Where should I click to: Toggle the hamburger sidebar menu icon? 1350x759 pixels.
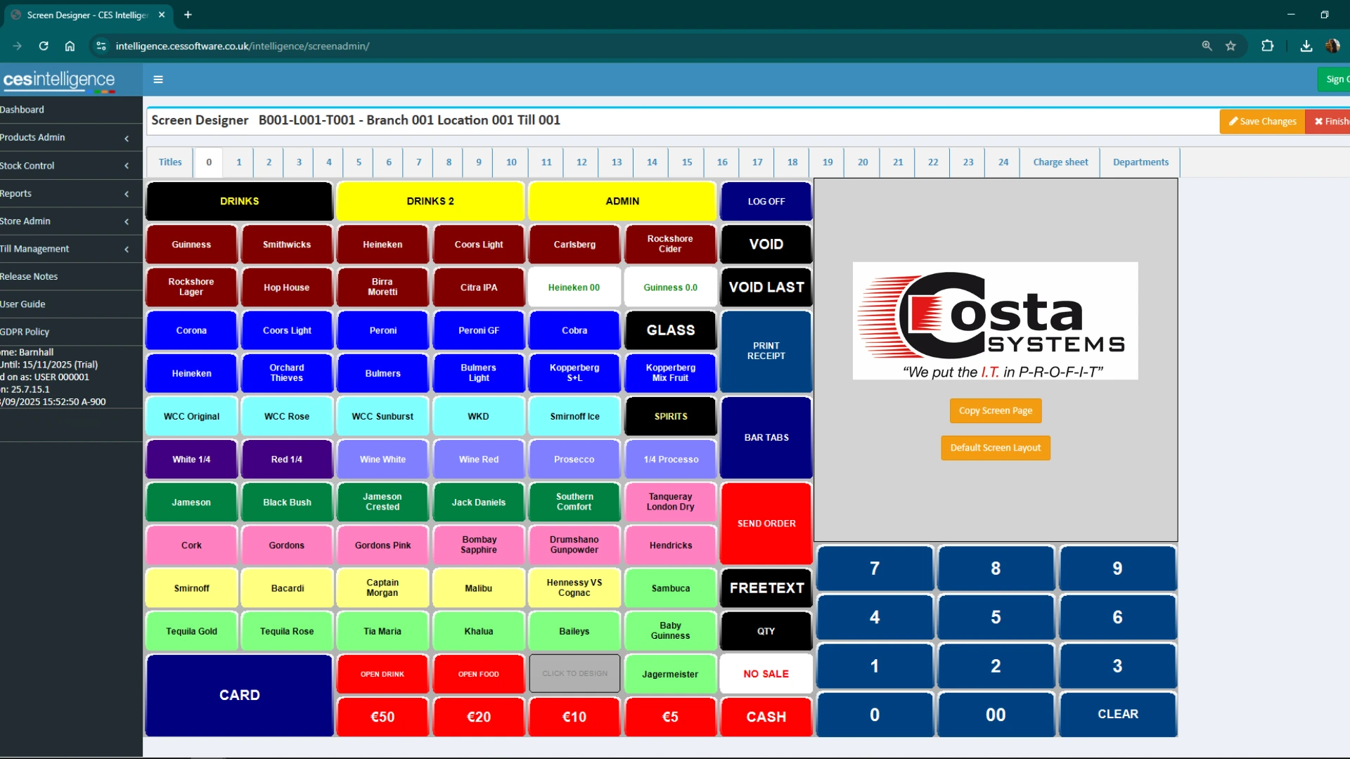coord(158,79)
